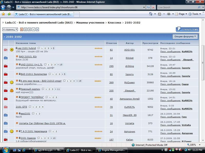The width and height of the screenshot is (205, 153).
Task: Go to page 2 of the forum
Action: point(25,29)
